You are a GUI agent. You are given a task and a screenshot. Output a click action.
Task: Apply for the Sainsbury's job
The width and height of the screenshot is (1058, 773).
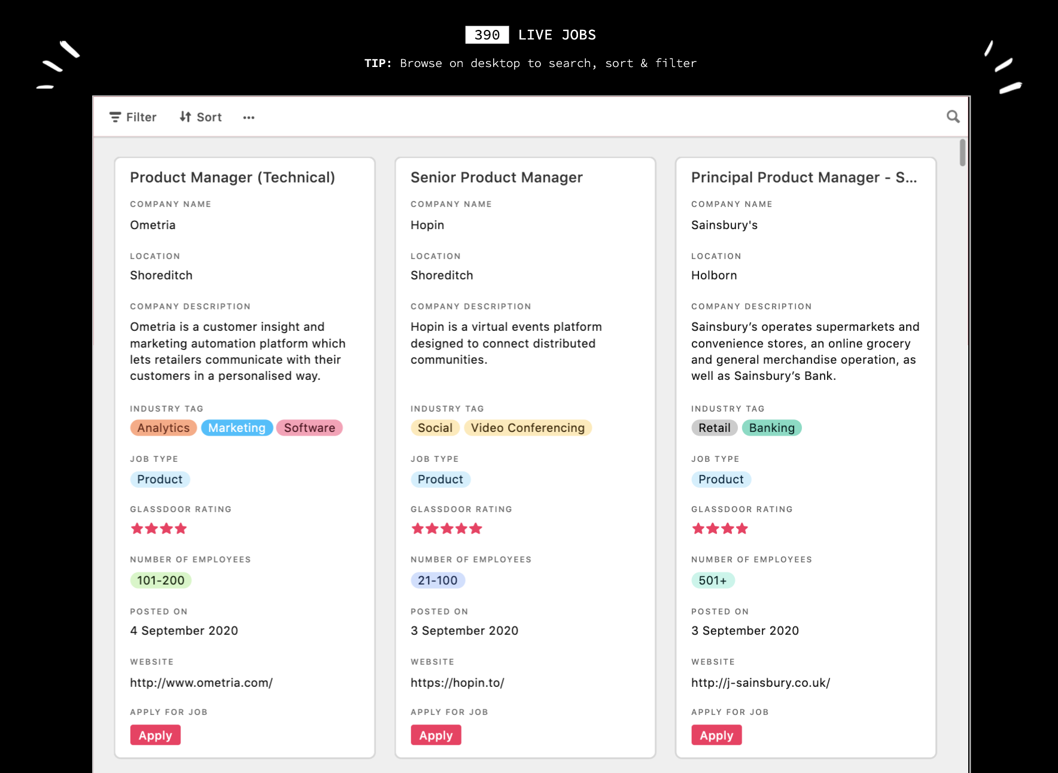click(717, 735)
